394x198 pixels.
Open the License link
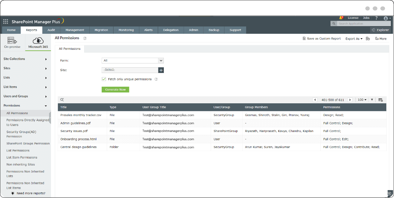click(353, 18)
